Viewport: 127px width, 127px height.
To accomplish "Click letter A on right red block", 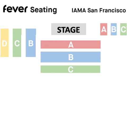I will coord(104,29).
